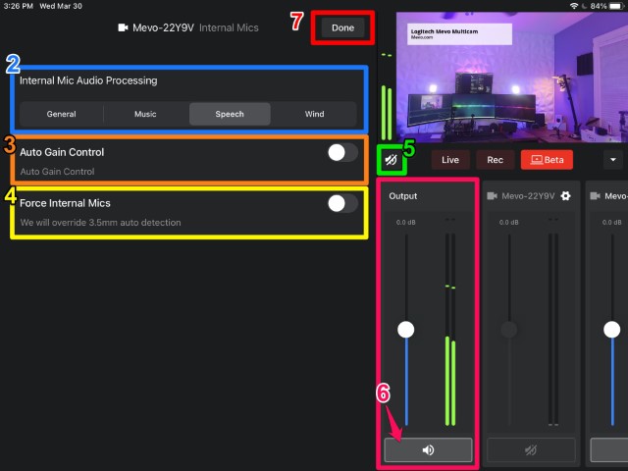
Task: Open Mevo-22Y9V channel settings gear
Action: pos(565,196)
